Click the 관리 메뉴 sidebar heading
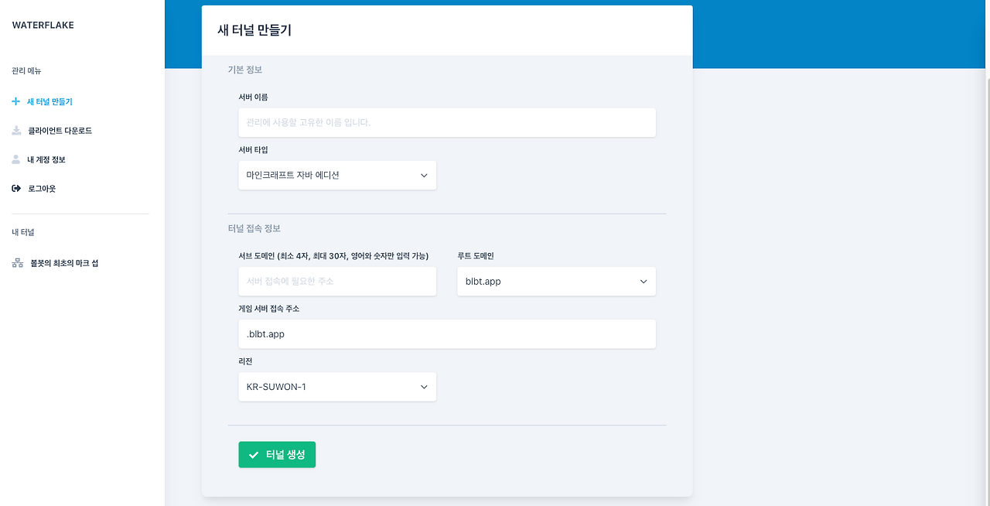This screenshot has height=506, width=990. coord(27,70)
